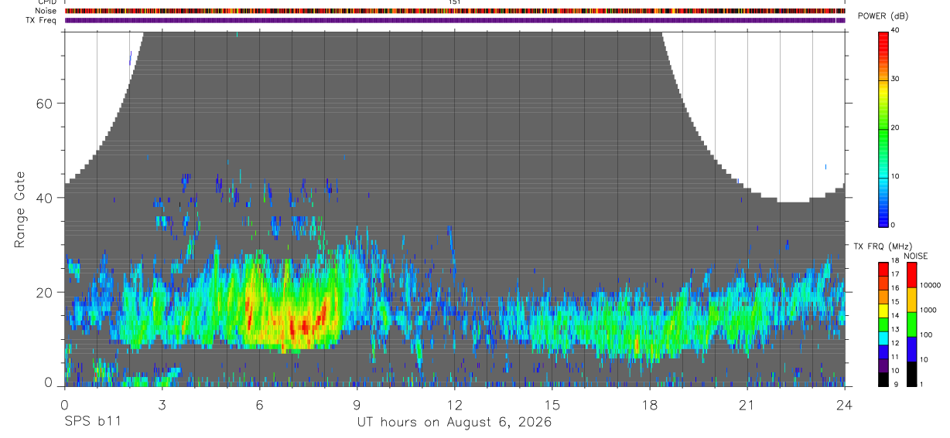Click the purple TX Freq strip

click(455, 20)
